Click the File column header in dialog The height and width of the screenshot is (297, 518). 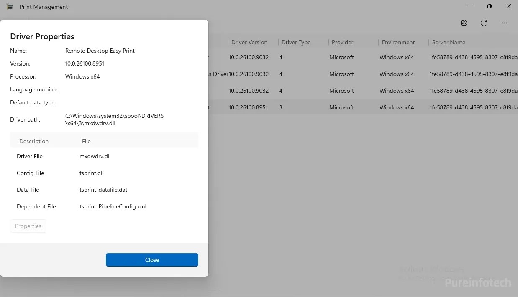(x=86, y=141)
